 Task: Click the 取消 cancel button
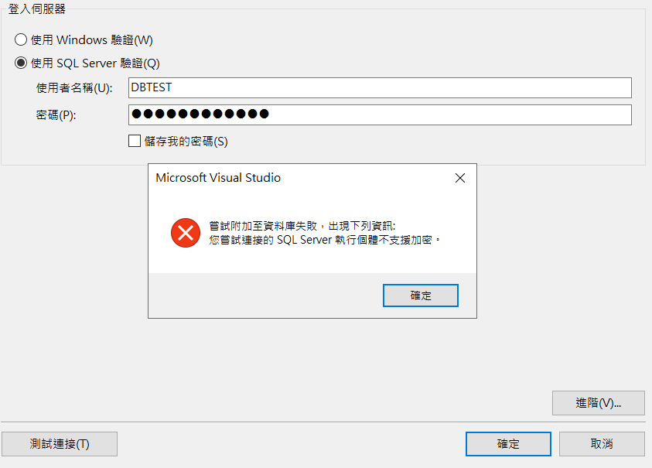pyautogui.click(x=602, y=444)
